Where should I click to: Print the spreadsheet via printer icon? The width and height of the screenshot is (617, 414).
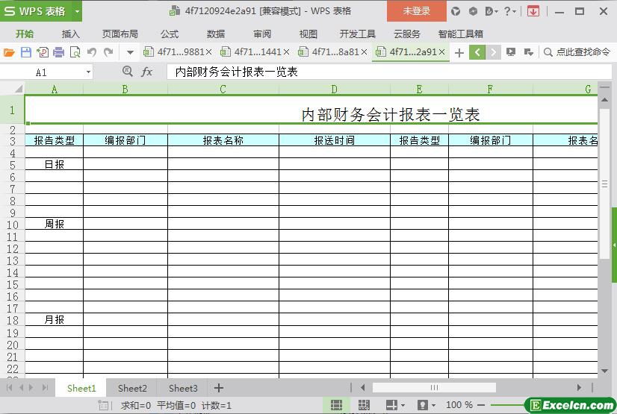(x=58, y=52)
